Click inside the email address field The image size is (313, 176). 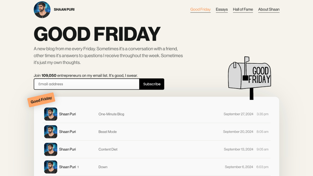pyautogui.click(x=86, y=84)
